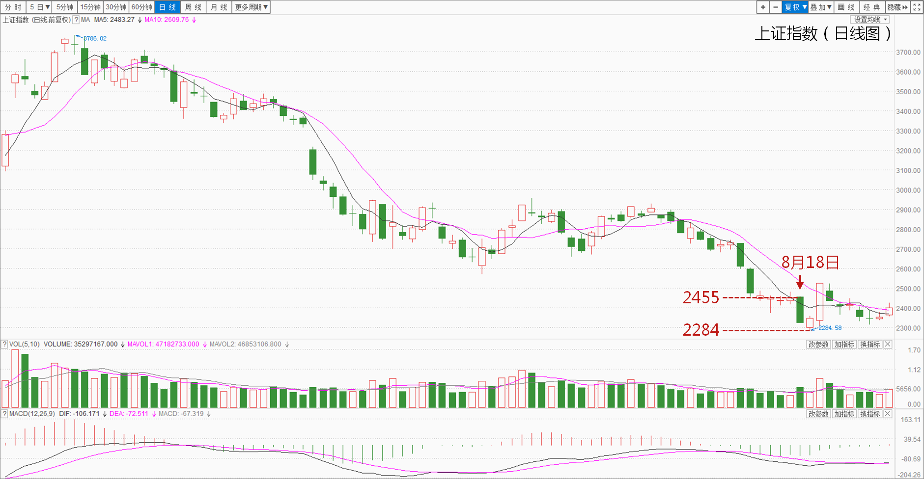924x479 pixels.
Task: Click the August 18 candlestick bar
Action: point(800,309)
